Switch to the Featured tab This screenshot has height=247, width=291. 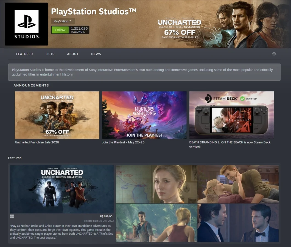(x=24, y=54)
